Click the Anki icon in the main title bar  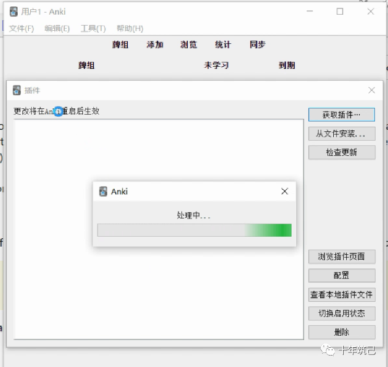(14, 11)
